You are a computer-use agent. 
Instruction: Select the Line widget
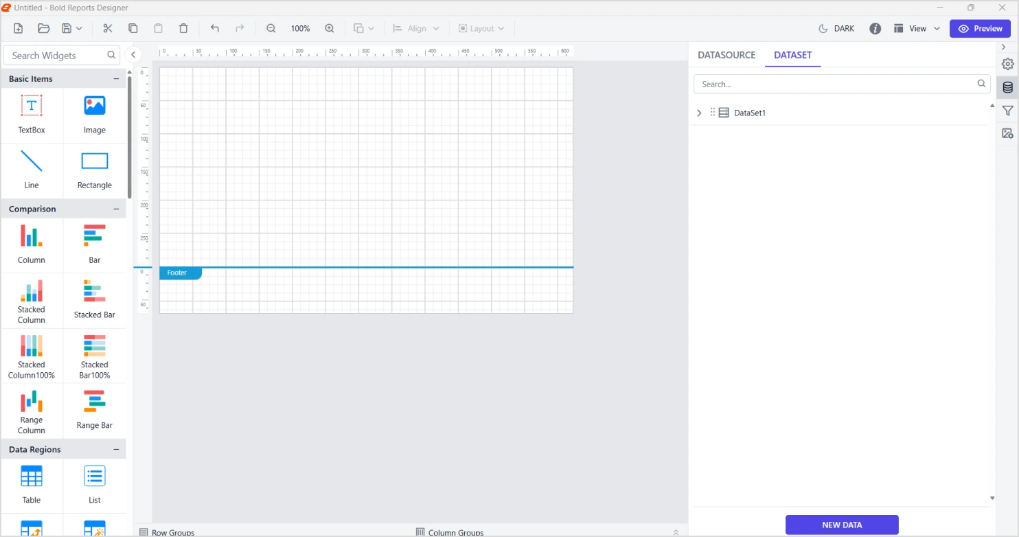click(x=32, y=170)
